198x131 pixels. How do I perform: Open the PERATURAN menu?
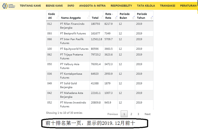pos(188,6)
